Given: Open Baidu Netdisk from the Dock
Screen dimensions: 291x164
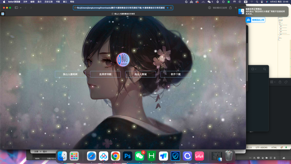Looking at the screenshot, I should [x=103, y=156].
